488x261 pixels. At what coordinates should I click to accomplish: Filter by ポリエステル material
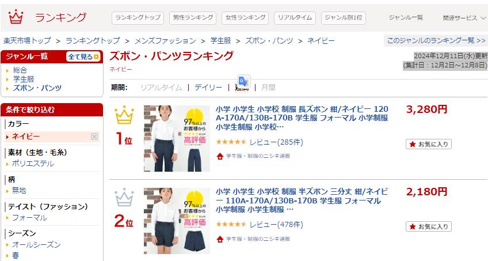33,164
